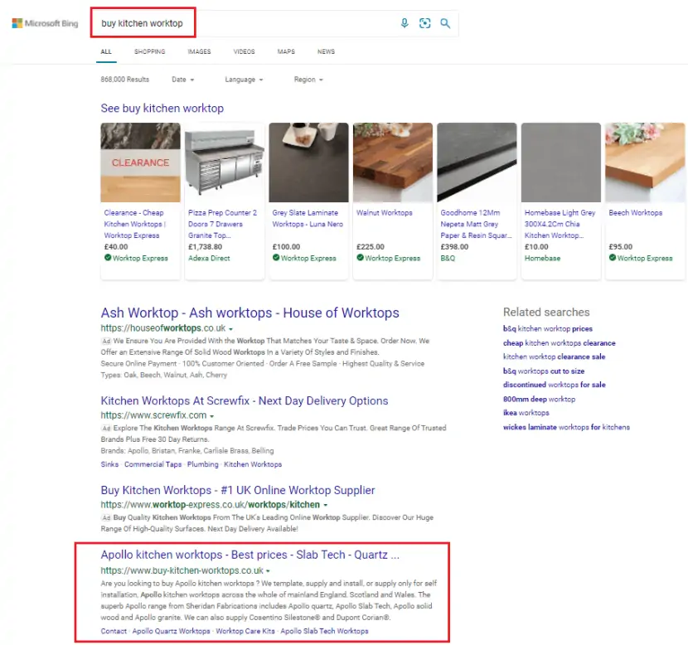Viewport: 688px width, 645px height.
Task: Click the Walnut Worktops product image
Action: point(393,162)
